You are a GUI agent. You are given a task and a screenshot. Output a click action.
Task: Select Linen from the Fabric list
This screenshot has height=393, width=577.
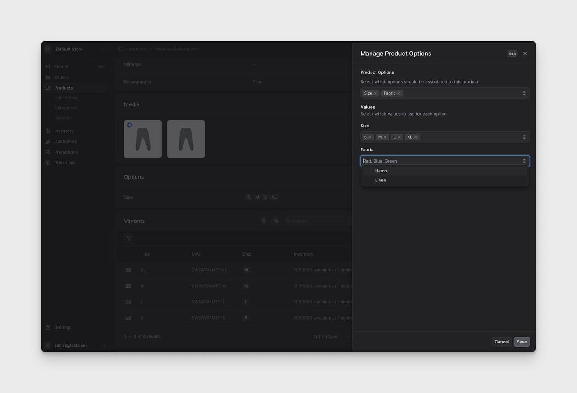(x=444, y=180)
